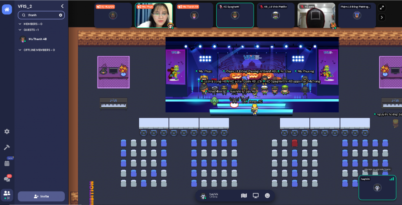Collapse the GUESTS - 1 section
402x205 pixels.
[x=20, y=30]
